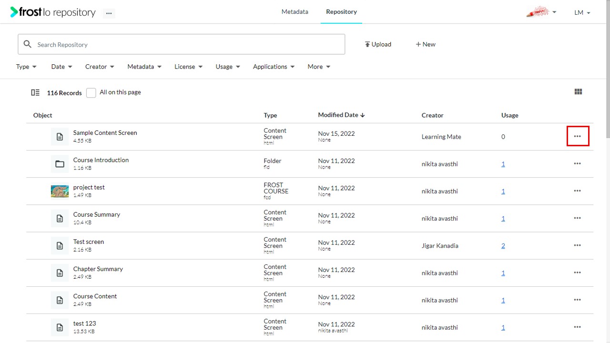Open the ellipsis menu next to the frost logo

tap(109, 13)
